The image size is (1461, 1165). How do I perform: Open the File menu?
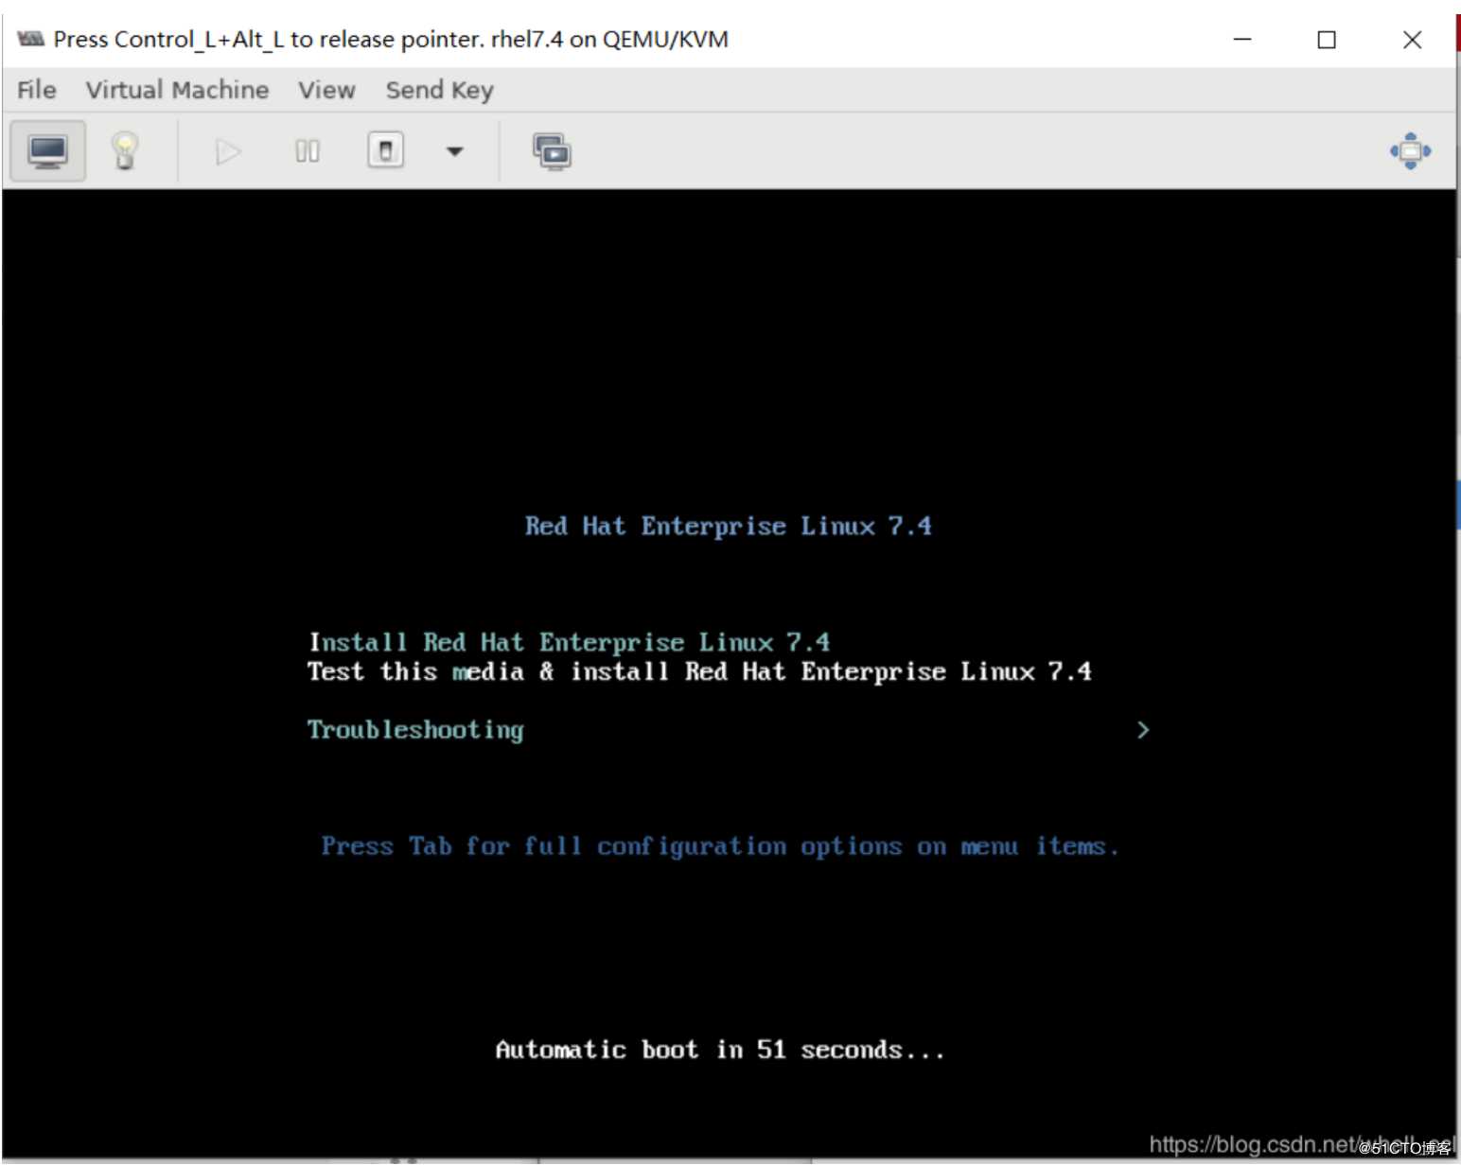[37, 90]
